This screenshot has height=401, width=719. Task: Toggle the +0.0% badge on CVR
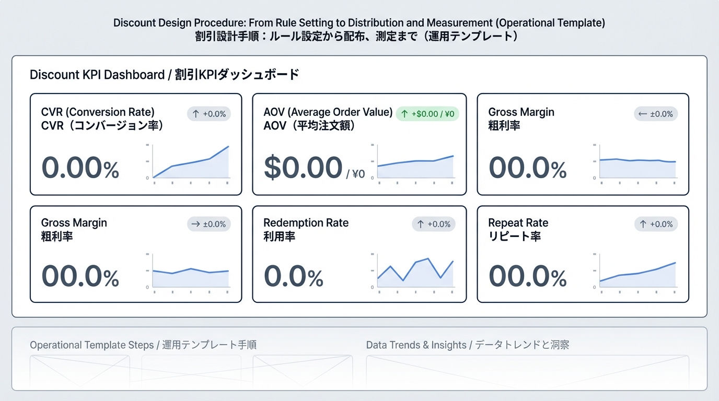pyautogui.click(x=208, y=113)
